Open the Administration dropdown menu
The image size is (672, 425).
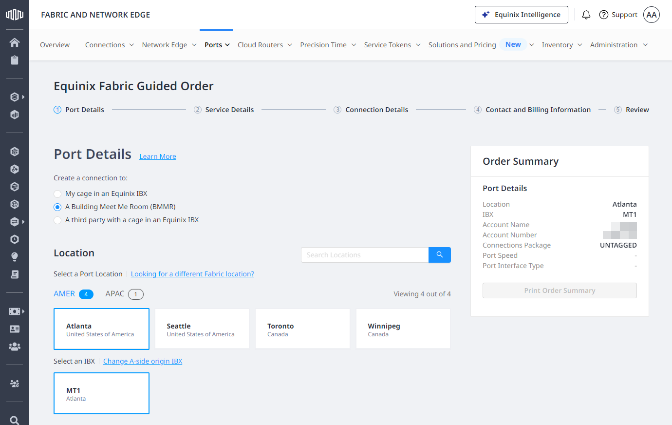pyautogui.click(x=619, y=45)
